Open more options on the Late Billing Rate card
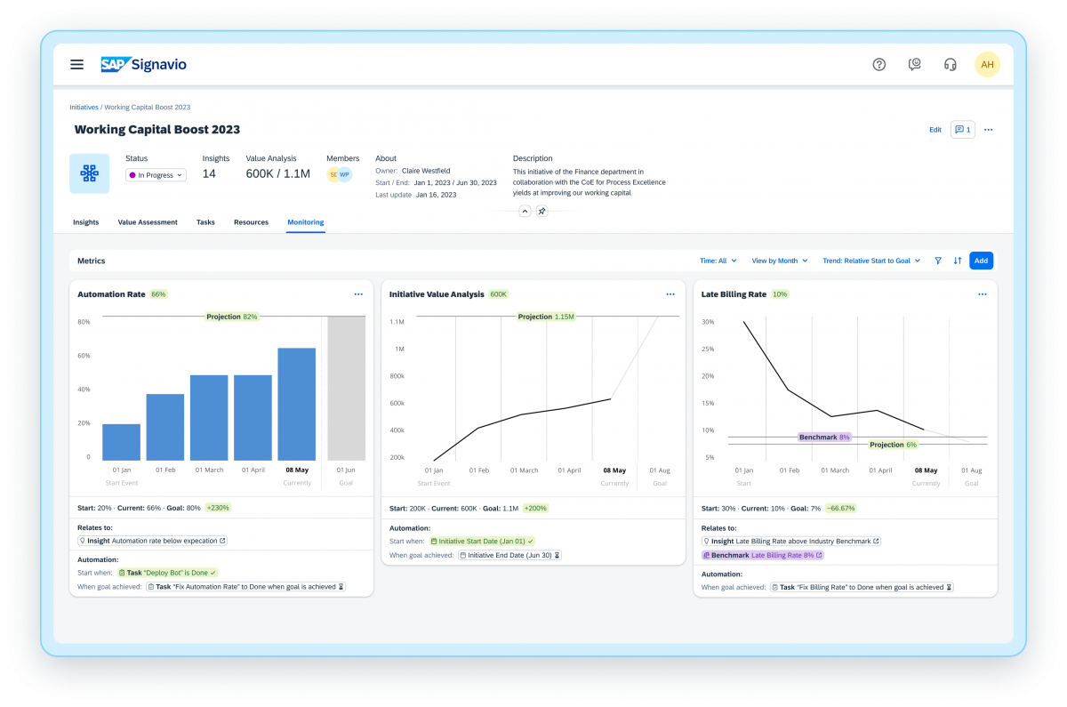This screenshot has width=1067, height=707. click(x=981, y=293)
